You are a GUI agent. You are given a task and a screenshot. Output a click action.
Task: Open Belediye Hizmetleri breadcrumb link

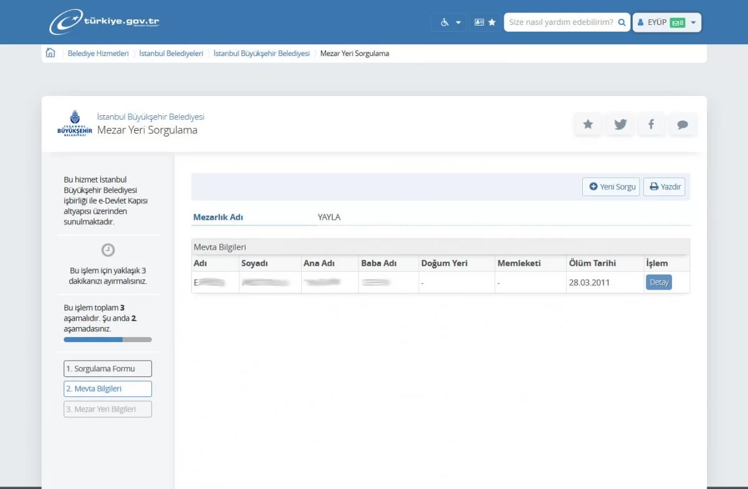coord(98,54)
